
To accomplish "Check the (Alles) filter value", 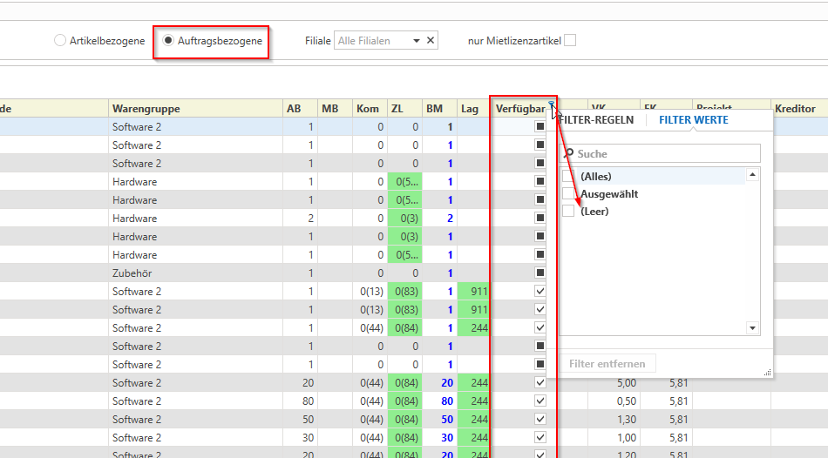I will 569,176.
